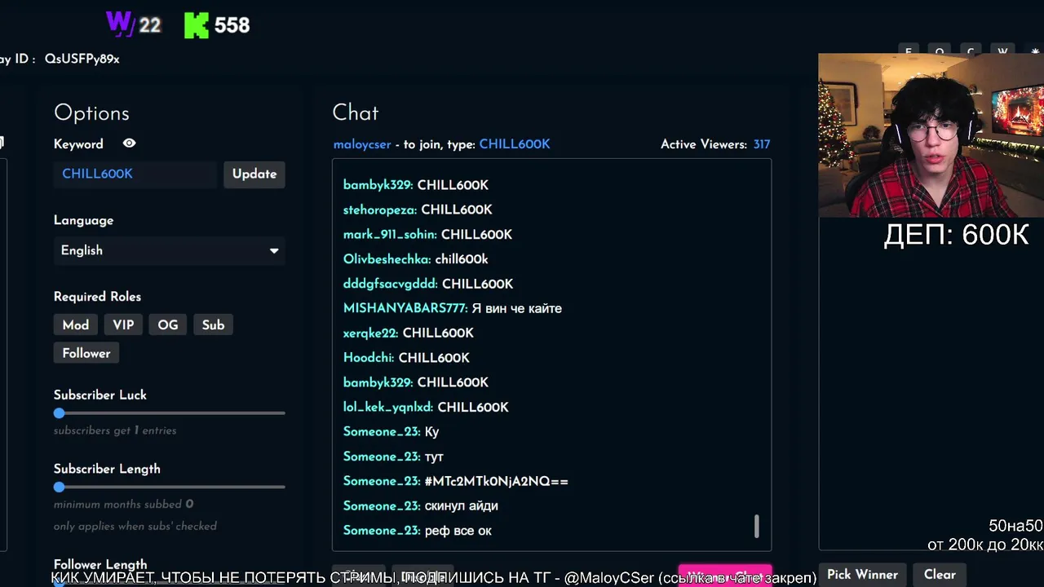Viewport: 1044px width, 587px height.
Task: Toggle the Mod required role
Action: (76, 325)
